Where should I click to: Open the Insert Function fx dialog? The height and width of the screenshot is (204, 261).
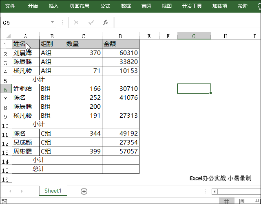point(106,22)
